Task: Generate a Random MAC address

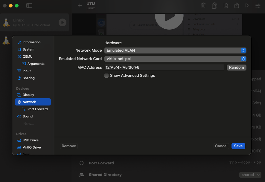Action: pos(236,68)
